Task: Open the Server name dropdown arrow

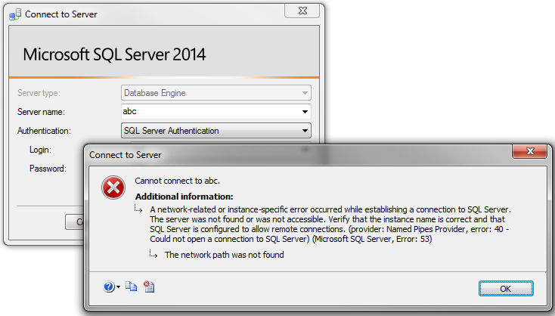Action: (305, 112)
